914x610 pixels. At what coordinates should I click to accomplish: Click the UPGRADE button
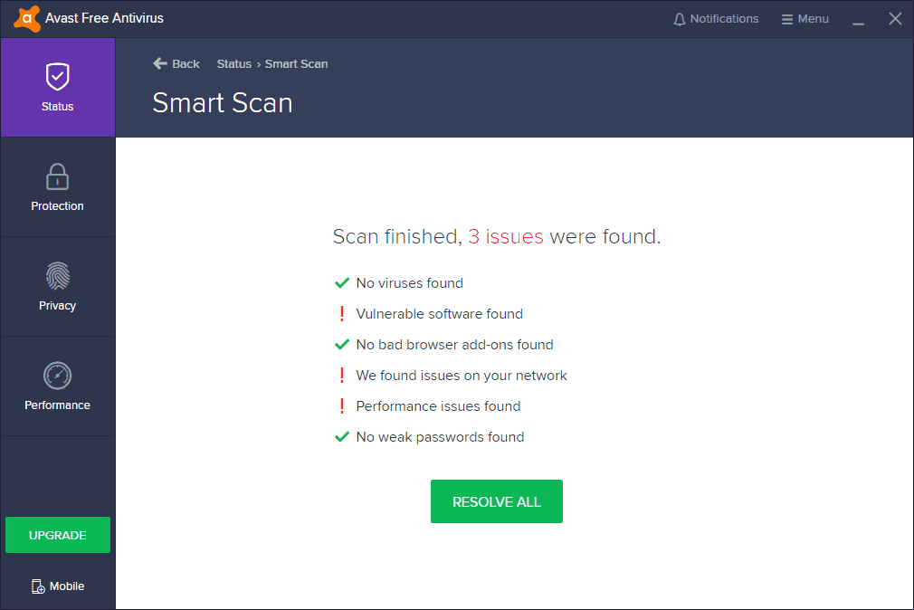click(57, 535)
